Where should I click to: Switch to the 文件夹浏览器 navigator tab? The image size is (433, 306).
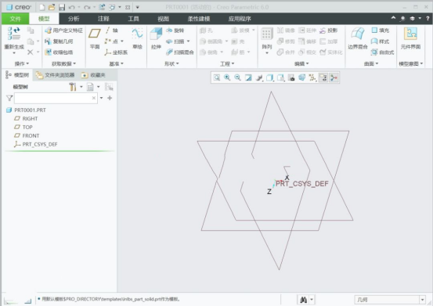tap(55, 75)
